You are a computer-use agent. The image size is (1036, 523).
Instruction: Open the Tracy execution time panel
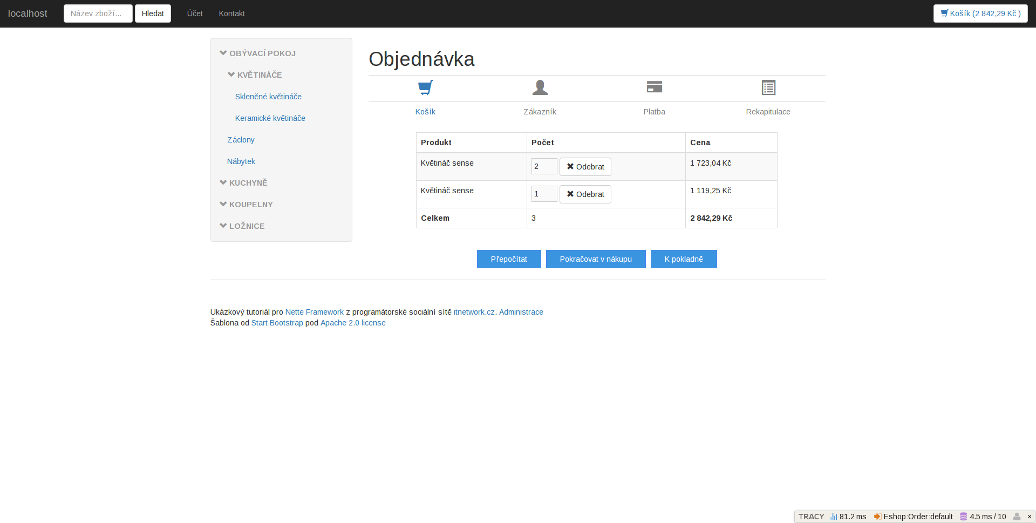[x=848, y=517]
